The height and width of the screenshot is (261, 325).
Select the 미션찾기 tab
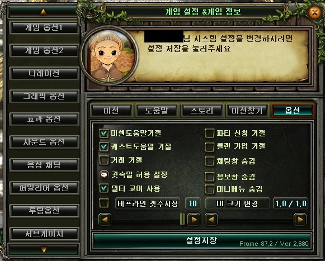coord(247,111)
